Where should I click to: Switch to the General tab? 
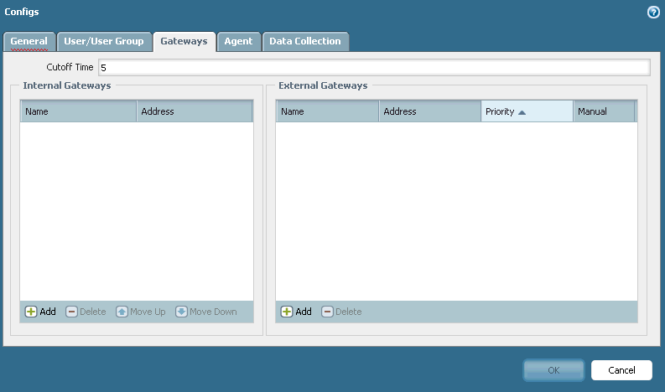[x=29, y=41]
